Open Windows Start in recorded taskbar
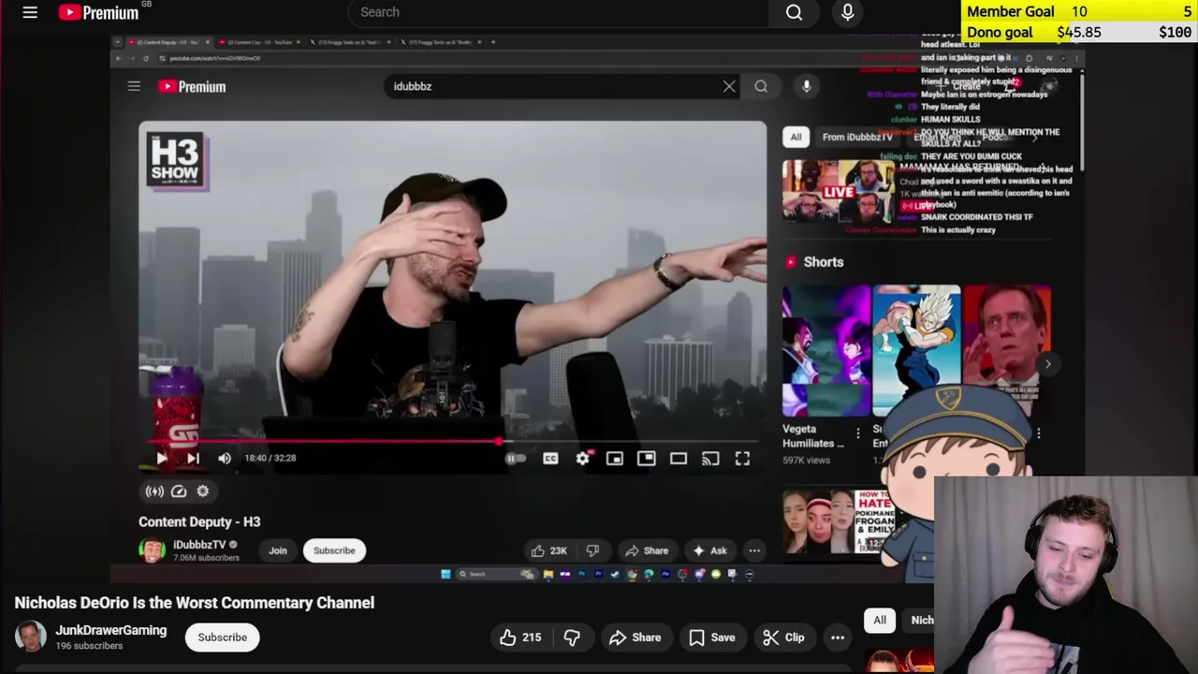Screen dimensions: 1198x674 pos(446,574)
